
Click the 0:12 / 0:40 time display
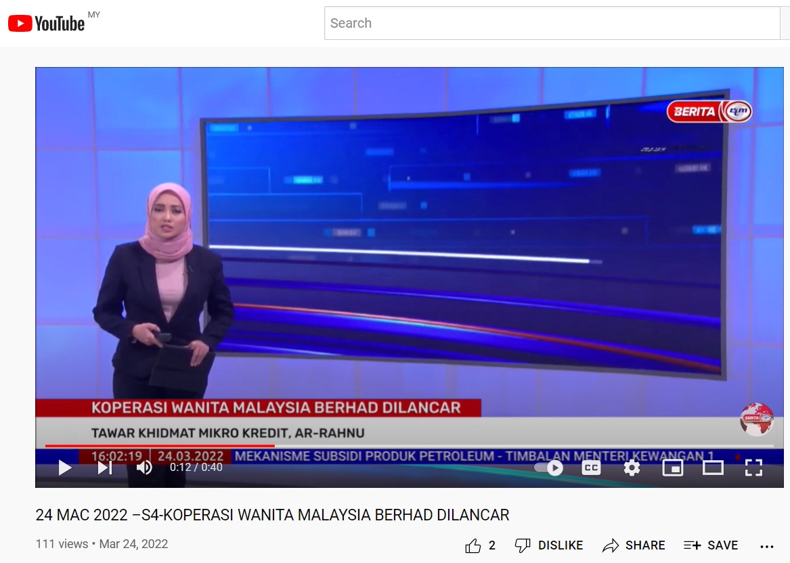click(196, 468)
